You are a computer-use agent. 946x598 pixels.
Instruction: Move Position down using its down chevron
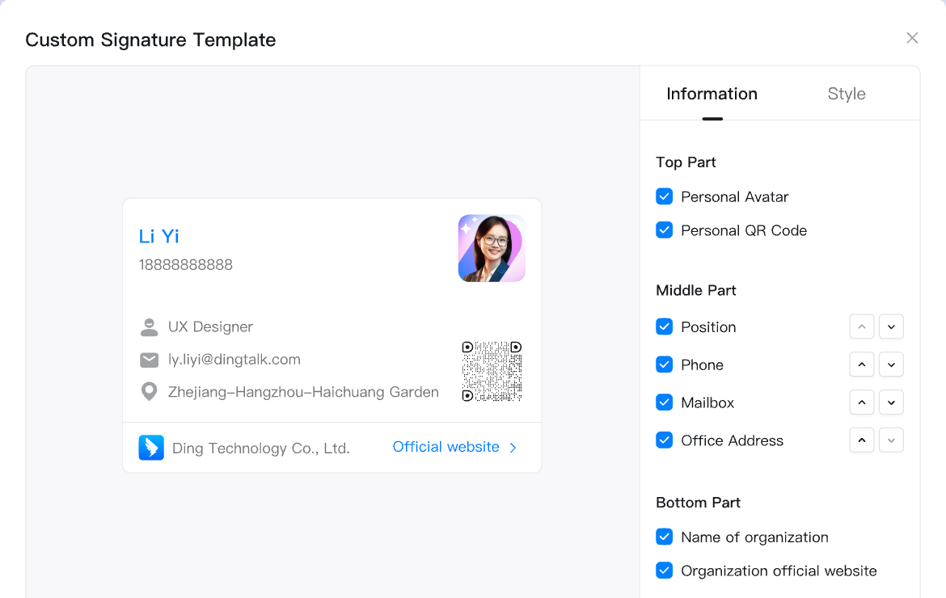tap(891, 327)
